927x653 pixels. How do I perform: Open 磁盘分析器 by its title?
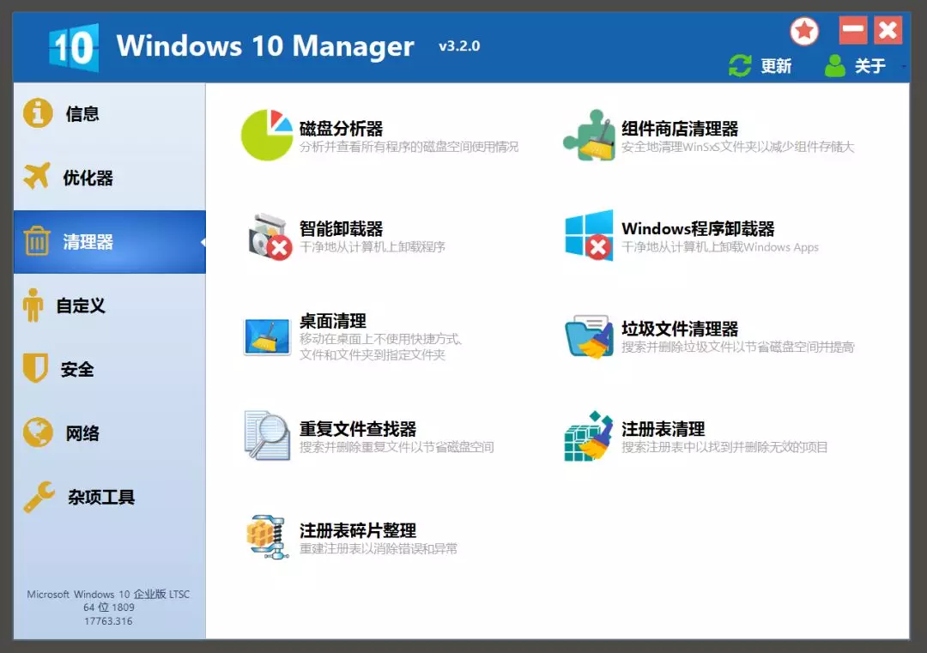point(341,128)
